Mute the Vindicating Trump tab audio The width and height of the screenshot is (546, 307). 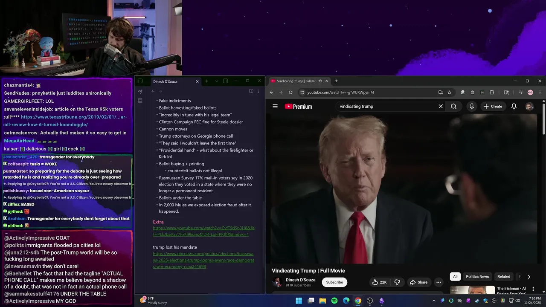320,81
